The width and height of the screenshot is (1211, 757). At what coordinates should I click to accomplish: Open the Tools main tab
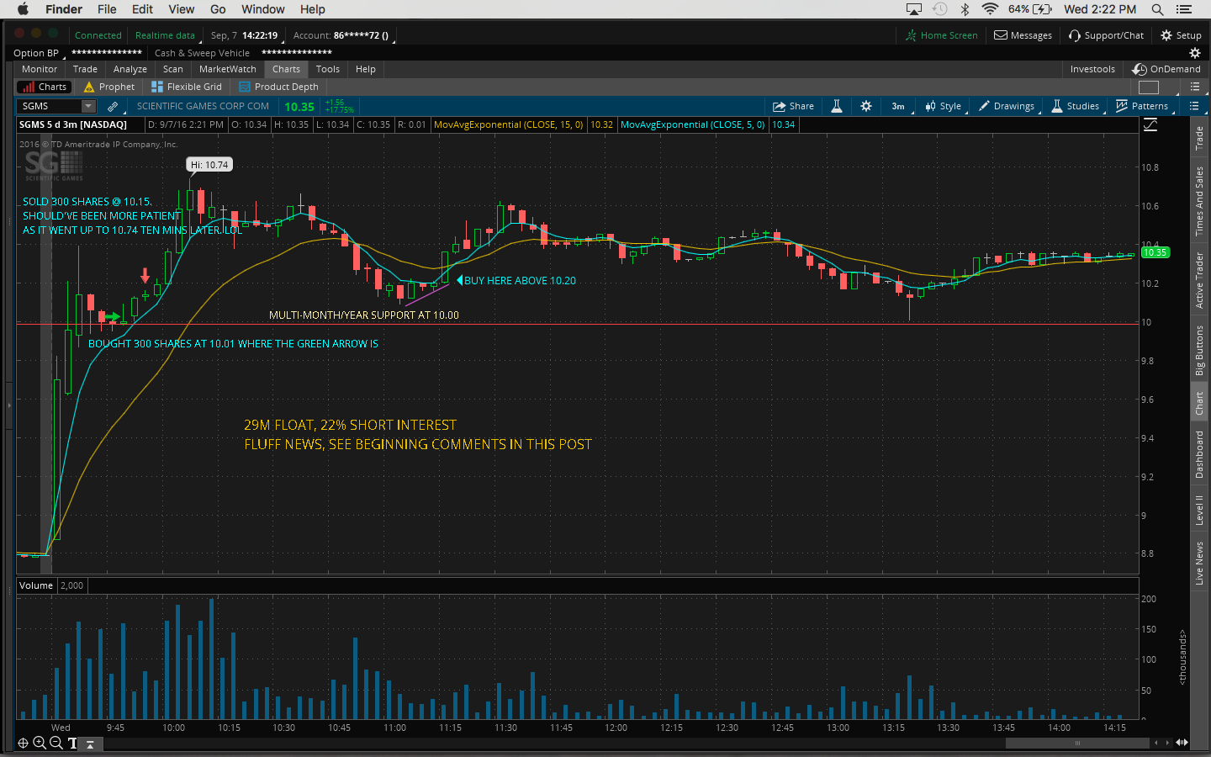point(328,69)
